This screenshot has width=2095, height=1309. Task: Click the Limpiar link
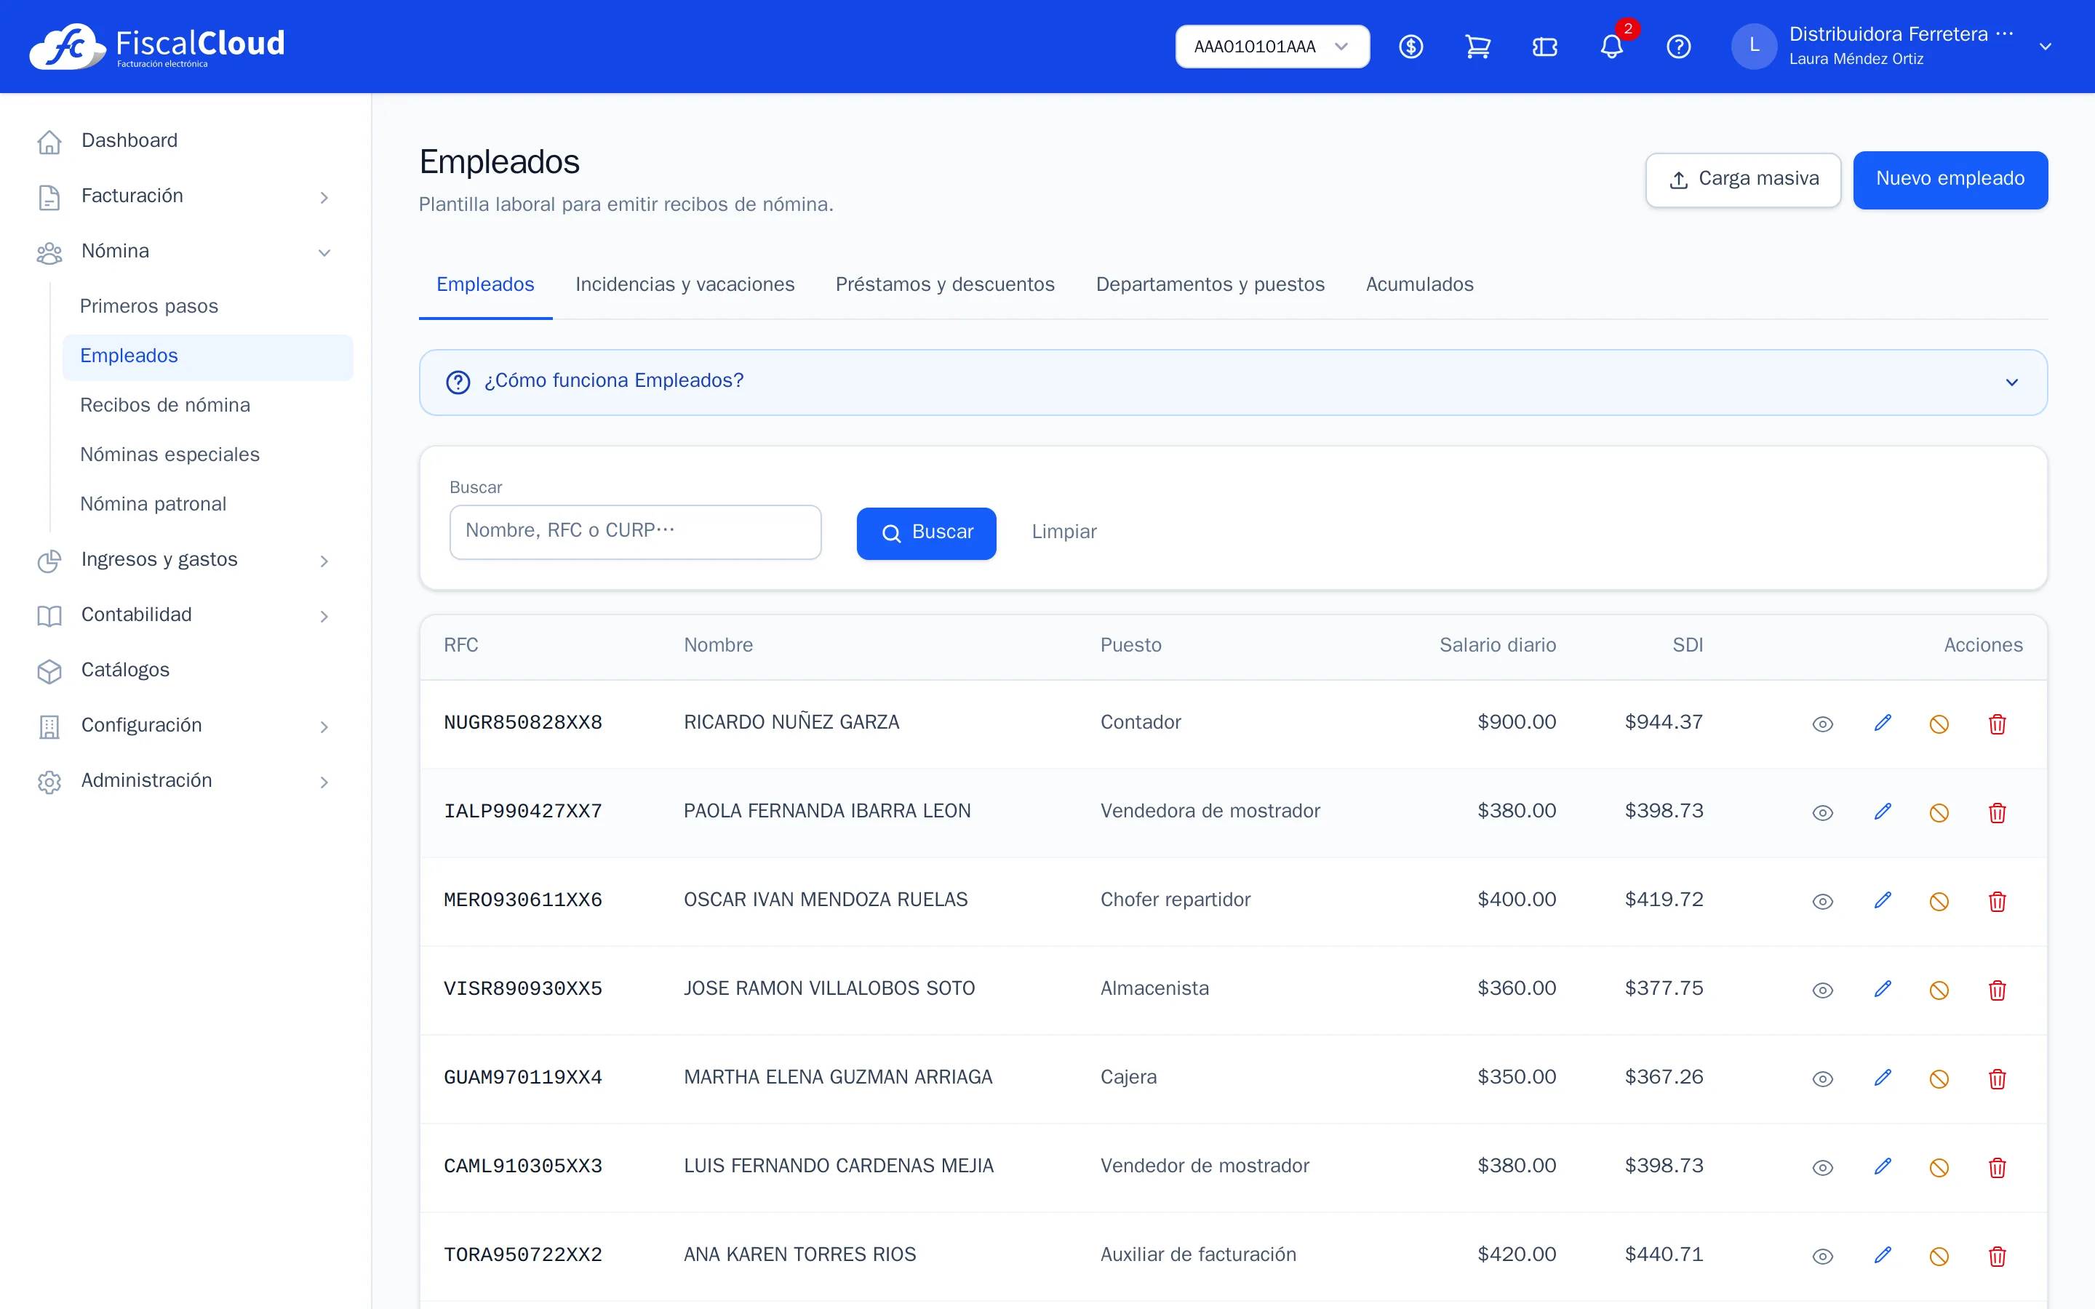[1064, 532]
